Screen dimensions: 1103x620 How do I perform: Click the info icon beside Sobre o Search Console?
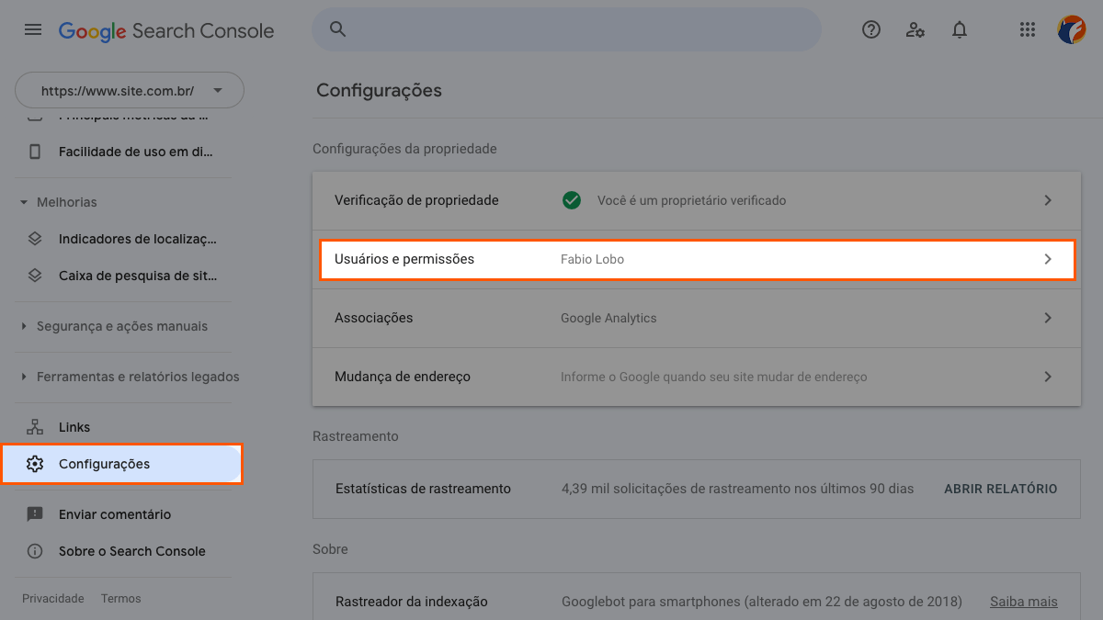coord(35,551)
